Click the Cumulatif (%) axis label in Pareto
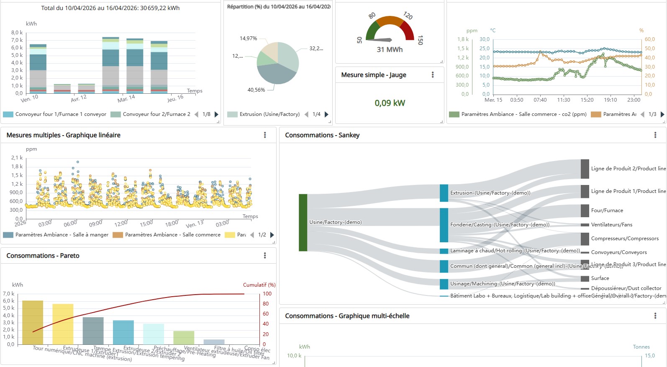The width and height of the screenshot is (667, 367). [259, 285]
